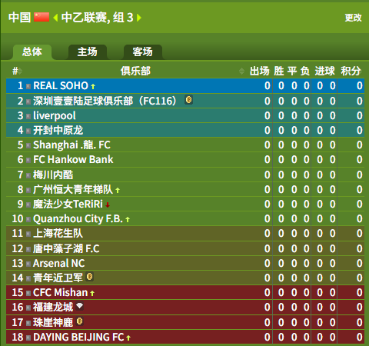Click the China flag icon
The height and width of the screenshot is (346, 369).
[x=42, y=17]
